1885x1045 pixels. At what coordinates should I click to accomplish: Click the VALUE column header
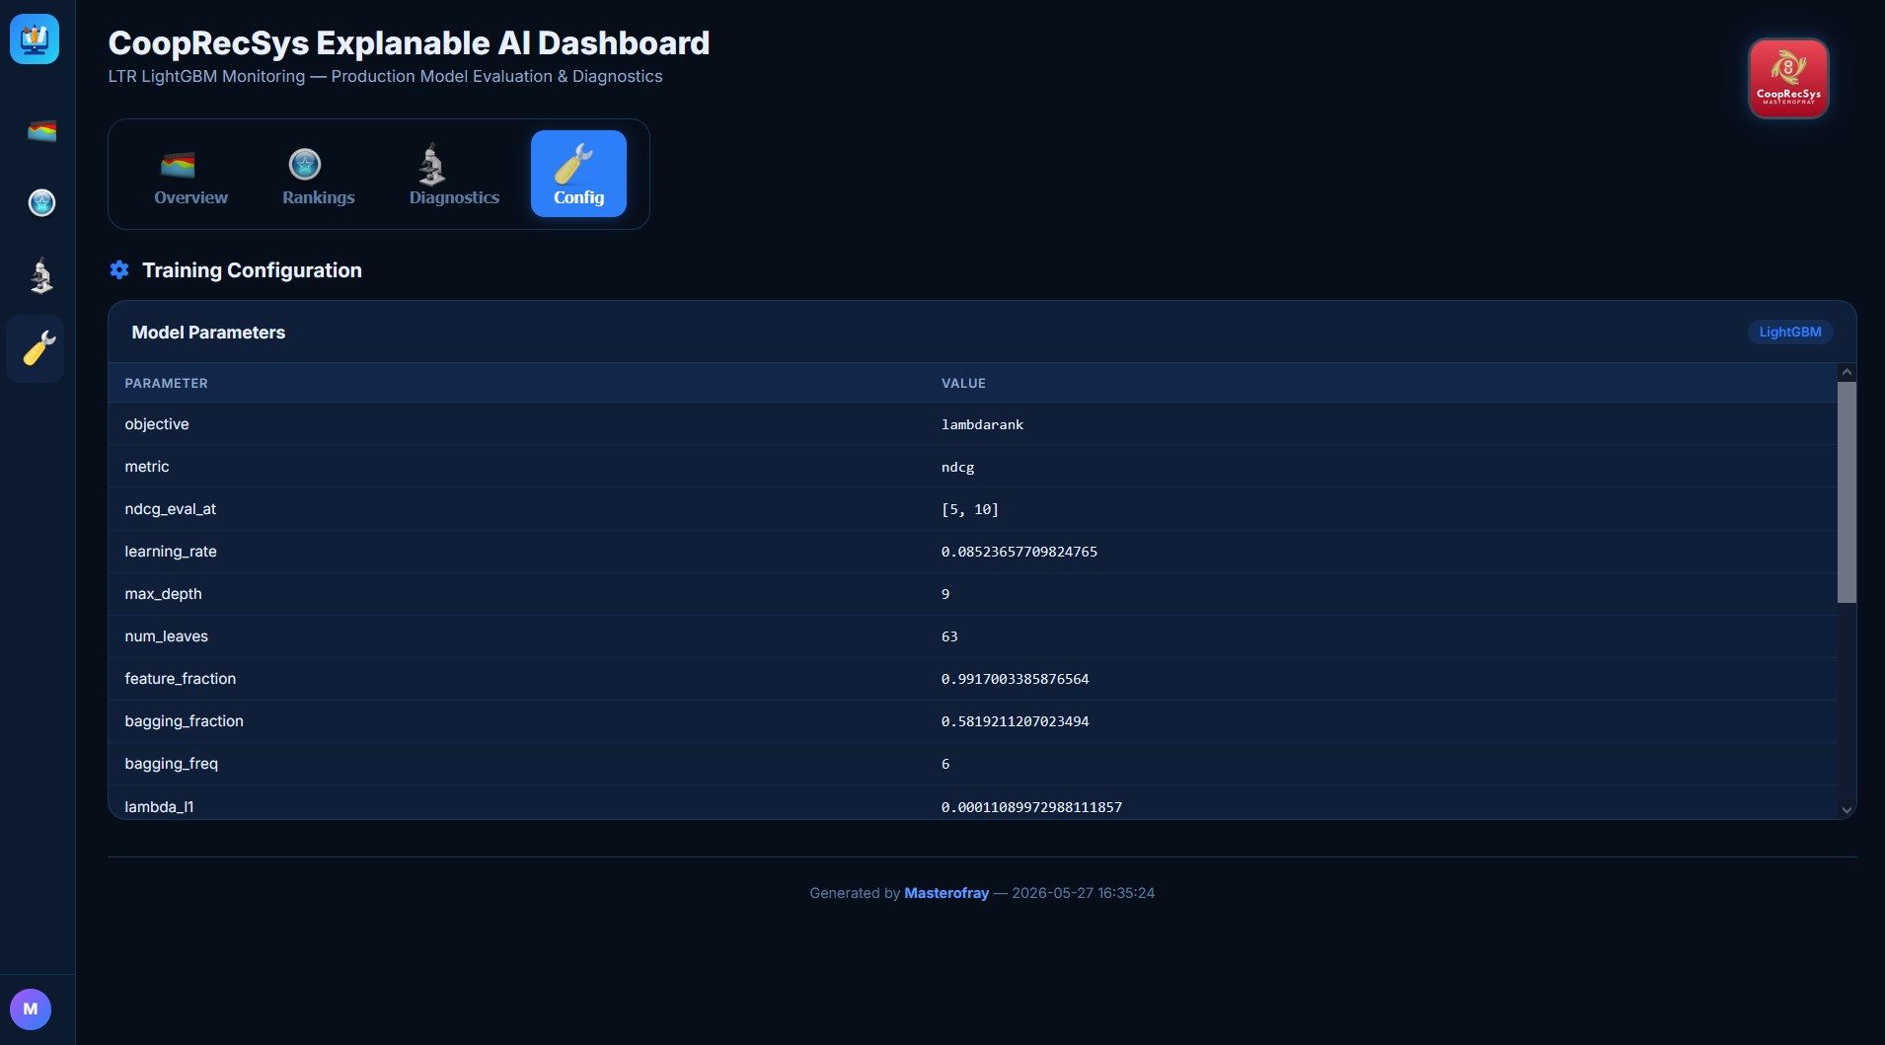click(x=963, y=383)
